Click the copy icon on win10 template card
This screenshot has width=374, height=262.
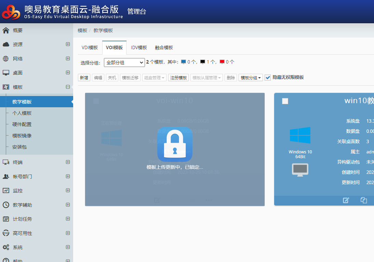coord(364,201)
